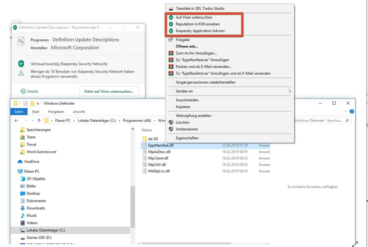Screen dimensions: 368x247
Task: Select 'Auf Viren untersuchen' in context menu
Action: (194, 17)
